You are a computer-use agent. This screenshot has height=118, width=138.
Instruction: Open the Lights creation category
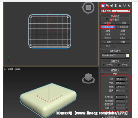(112, 6)
